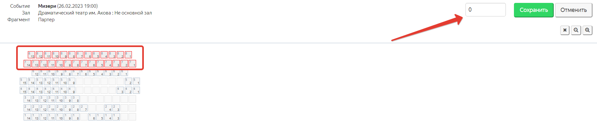Screen dimensions: 597x134
Task: Click the zoom out magnifier icon
Action: (576, 30)
